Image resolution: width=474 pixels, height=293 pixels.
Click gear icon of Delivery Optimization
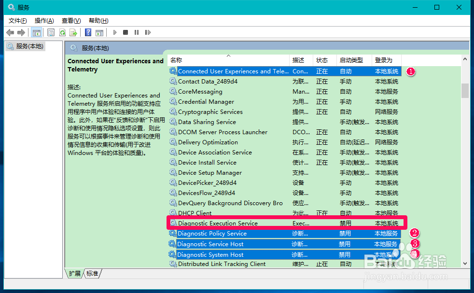tap(173, 142)
